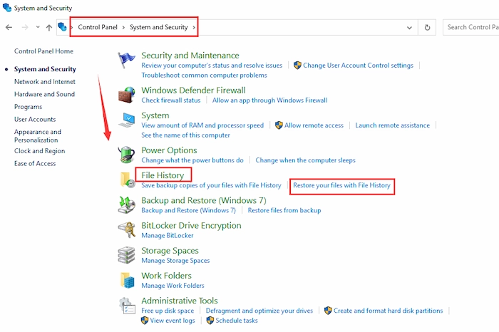The width and height of the screenshot is (499, 332).
Task: Expand chevron after System and Security breadcrumb
Action: tap(194, 27)
